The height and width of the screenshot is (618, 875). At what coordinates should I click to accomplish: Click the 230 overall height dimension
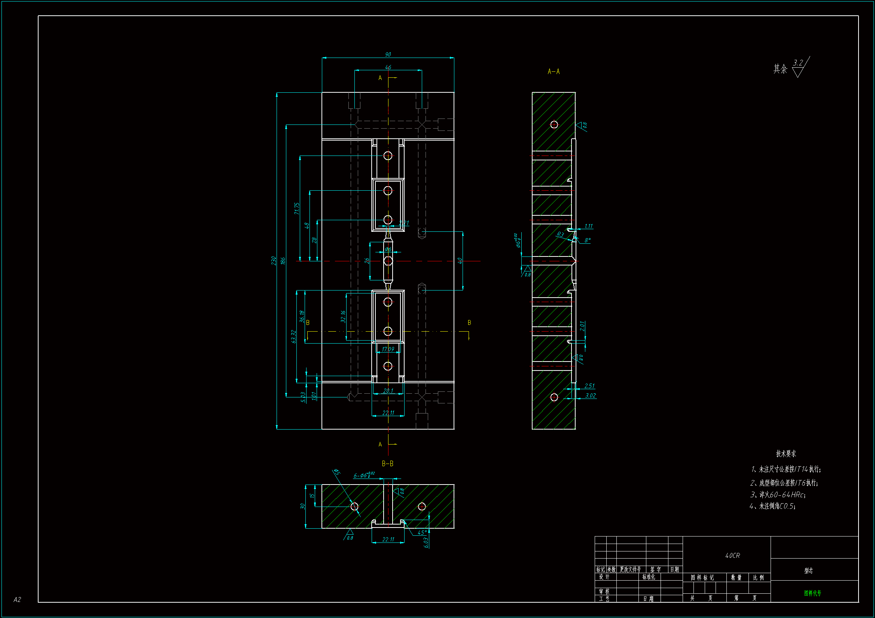[x=273, y=261]
